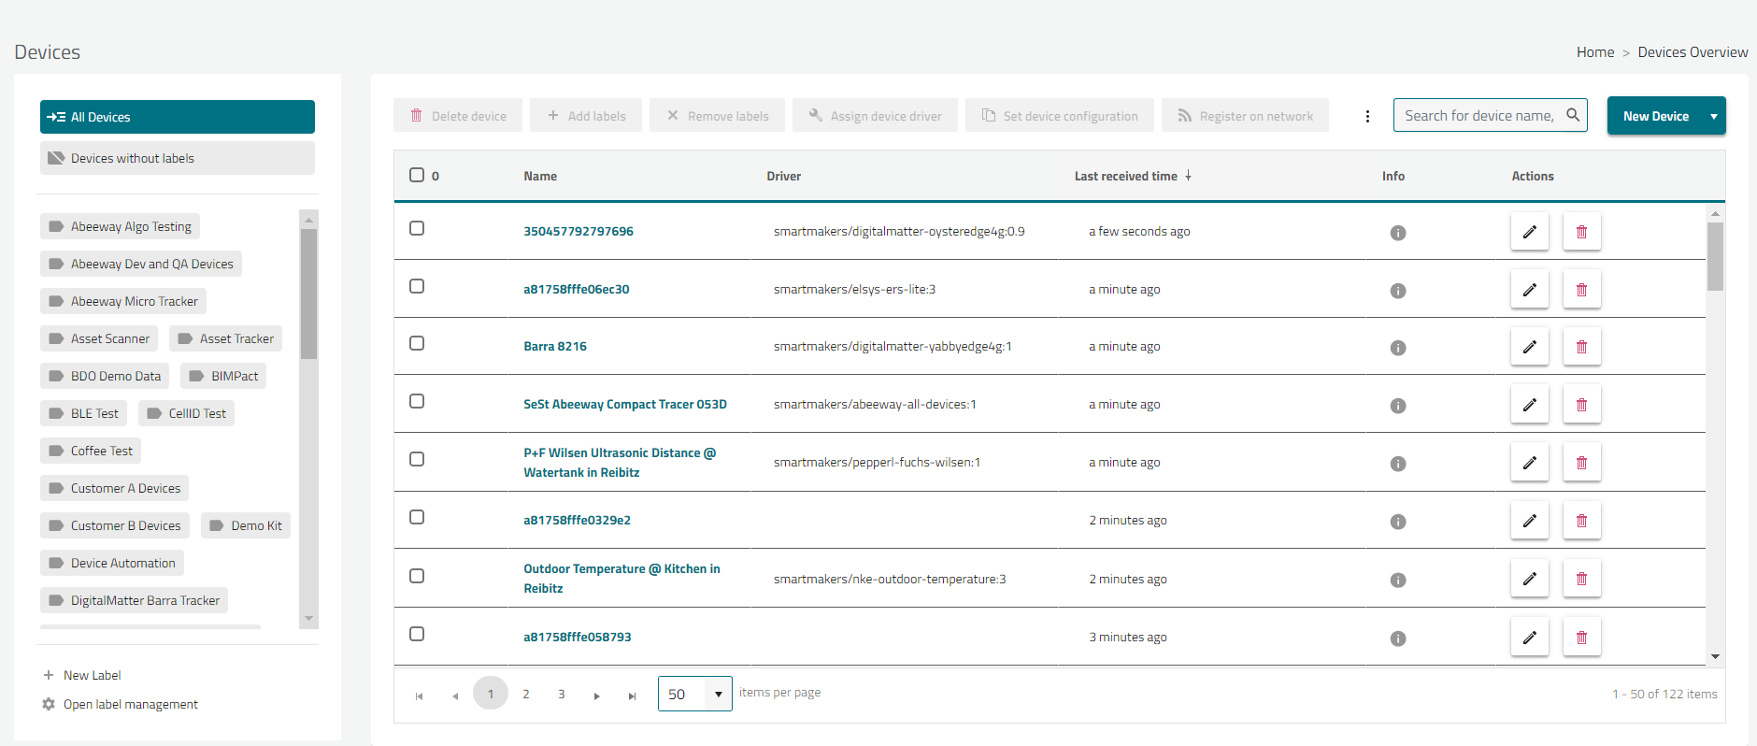
Task: Check the box for Barra 8216
Action: (417, 343)
